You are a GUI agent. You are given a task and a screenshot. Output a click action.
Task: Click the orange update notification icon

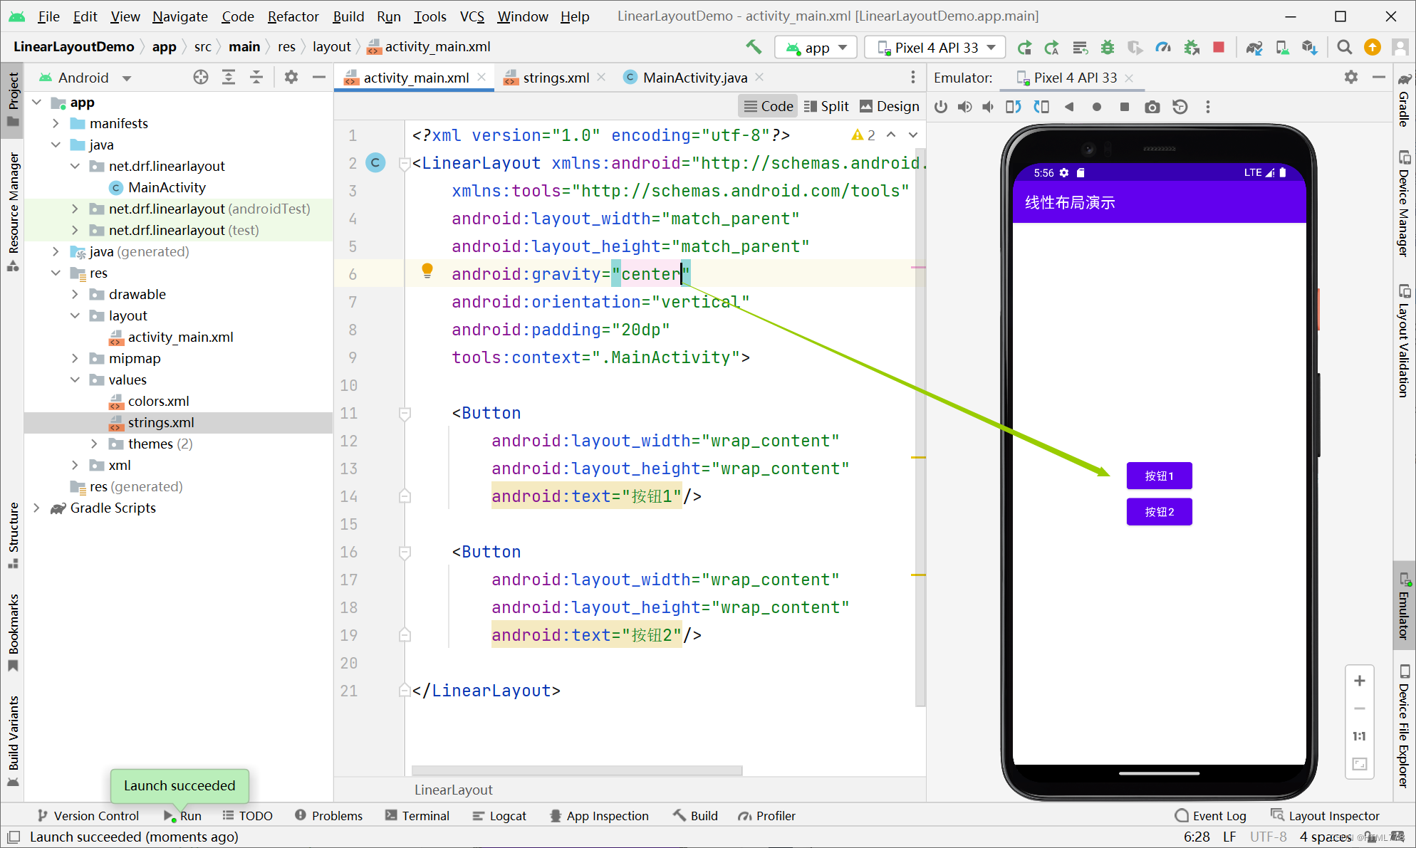1372,48
